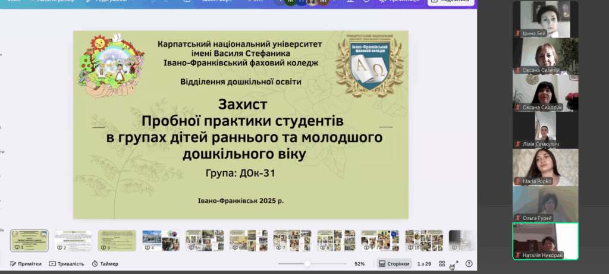
Task: Select slide 7 thumbnail
Action: [292, 241]
